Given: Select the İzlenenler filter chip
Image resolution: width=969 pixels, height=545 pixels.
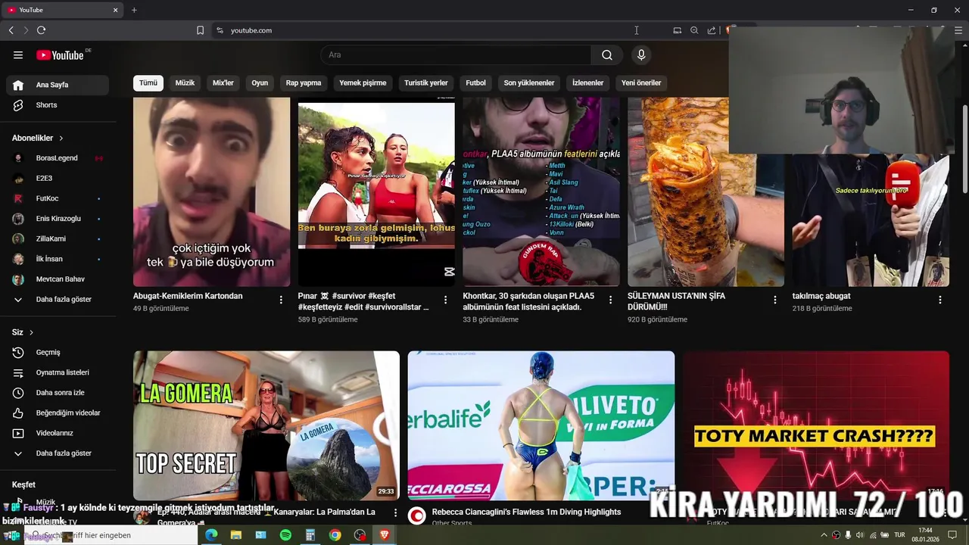Looking at the screenshot, I should click(587, 83).
